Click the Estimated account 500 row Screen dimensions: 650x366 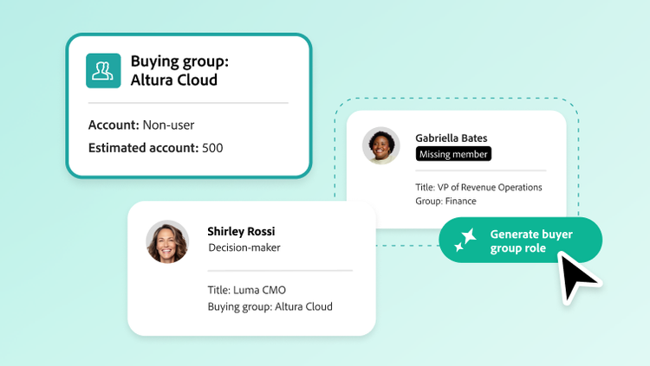pyautogui.click(x=156, y=147)
